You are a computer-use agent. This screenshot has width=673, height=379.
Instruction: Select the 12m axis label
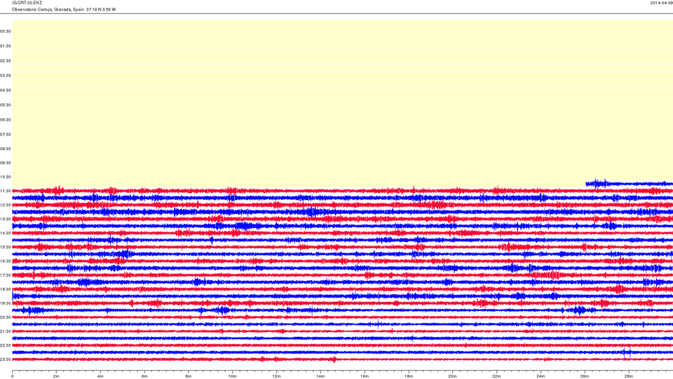point(276,376)
